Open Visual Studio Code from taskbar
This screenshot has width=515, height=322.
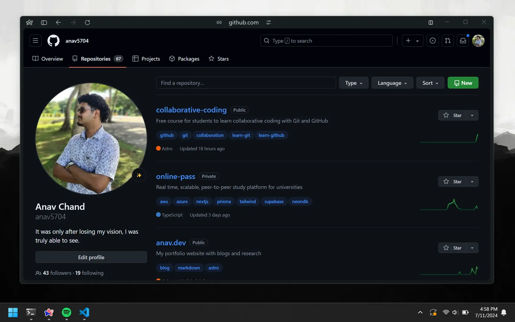[x=84, y=312]
